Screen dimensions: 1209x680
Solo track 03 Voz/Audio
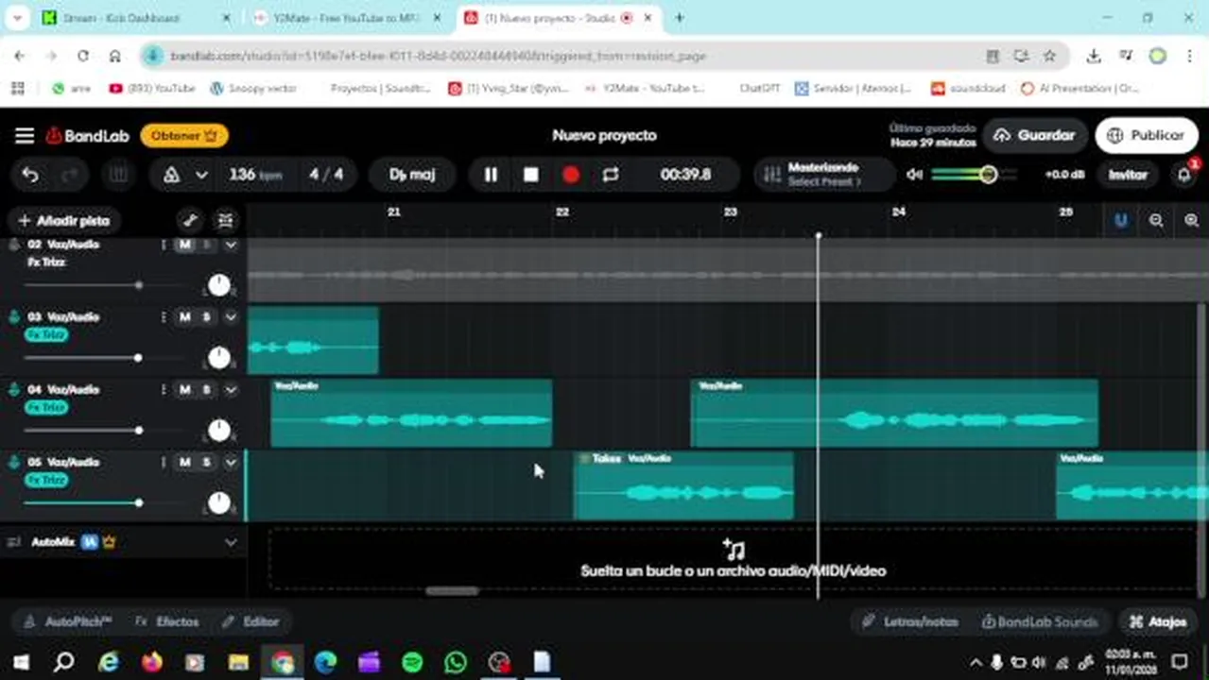point(207,317)
